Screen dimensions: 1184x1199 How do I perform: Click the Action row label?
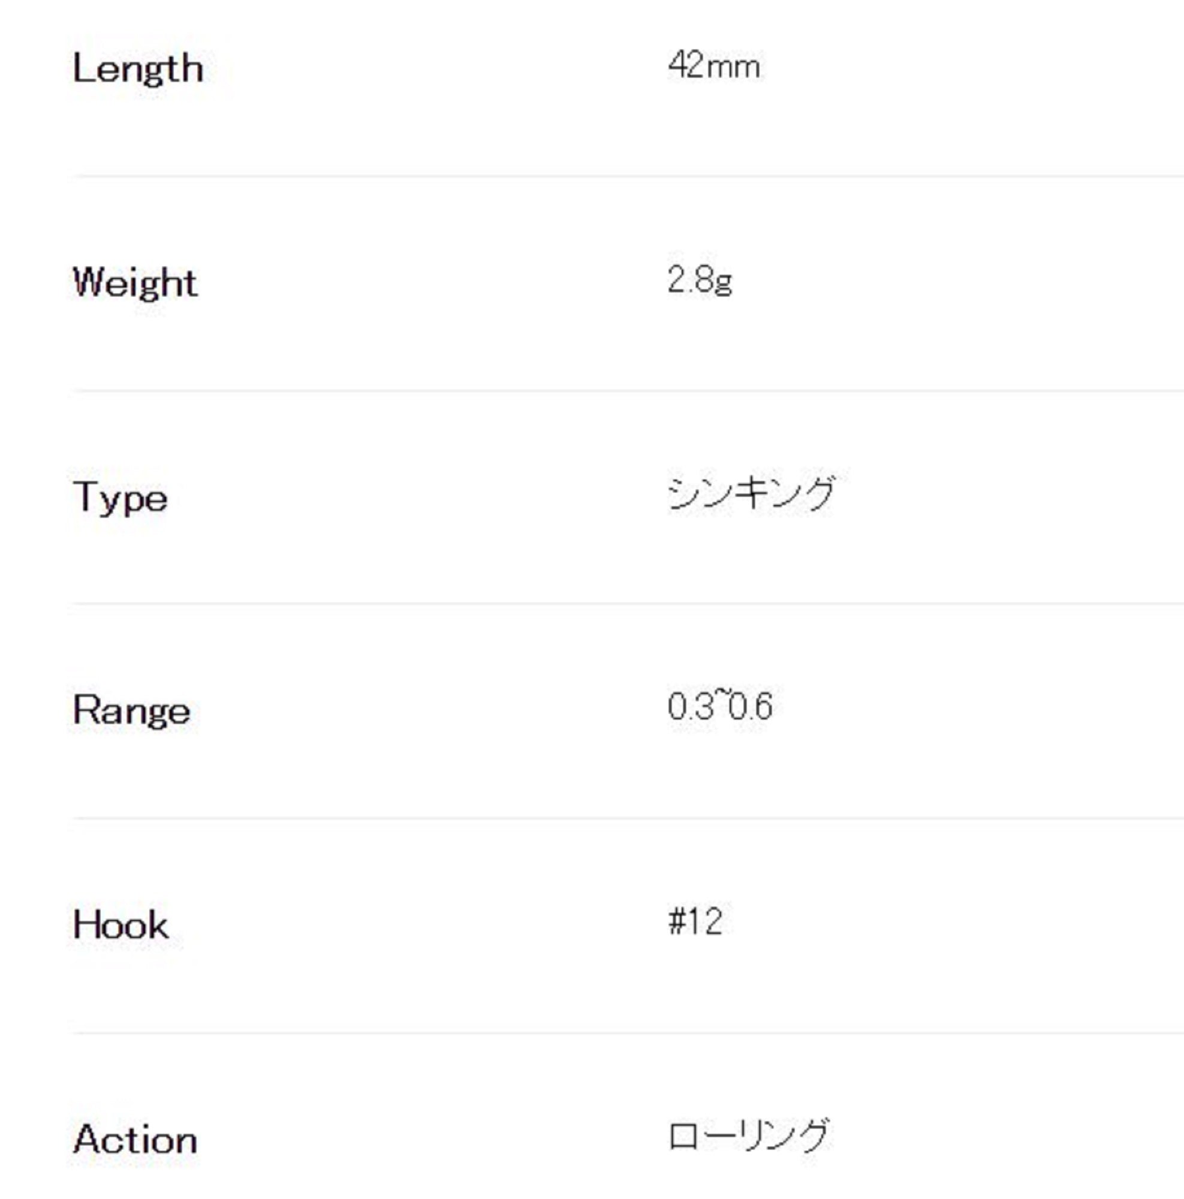pyautogui.click(x=135, y=1140)
